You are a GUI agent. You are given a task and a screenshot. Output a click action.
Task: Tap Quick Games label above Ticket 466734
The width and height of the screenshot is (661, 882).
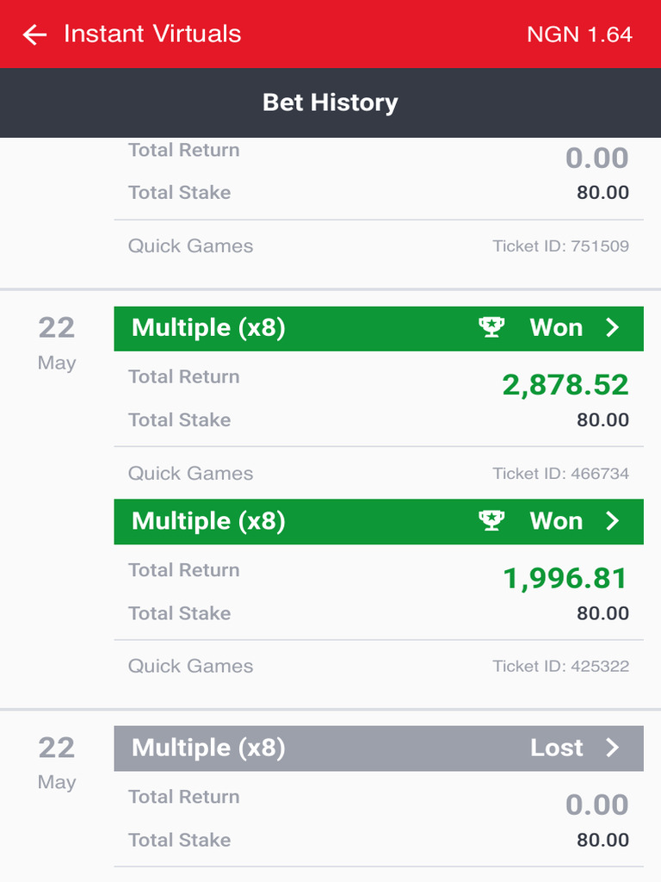pyautogui.click(x=191, y=474)
